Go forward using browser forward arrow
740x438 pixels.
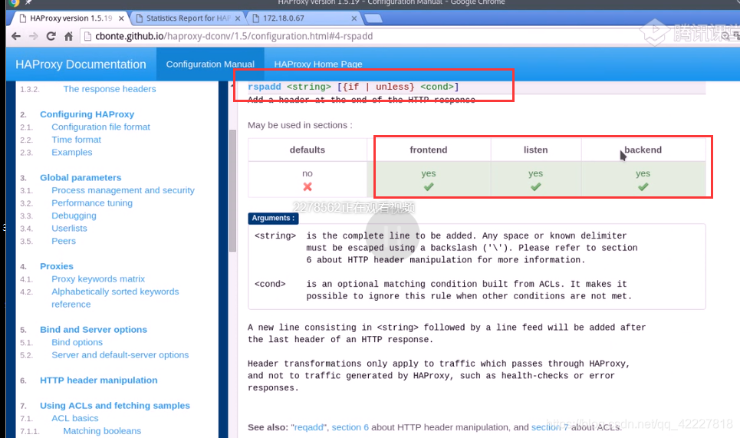pos(34,36)
